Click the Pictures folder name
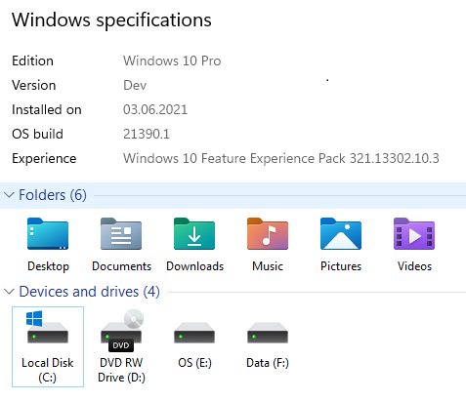This screenshot has width=466, height=401. tap(341, 266)
